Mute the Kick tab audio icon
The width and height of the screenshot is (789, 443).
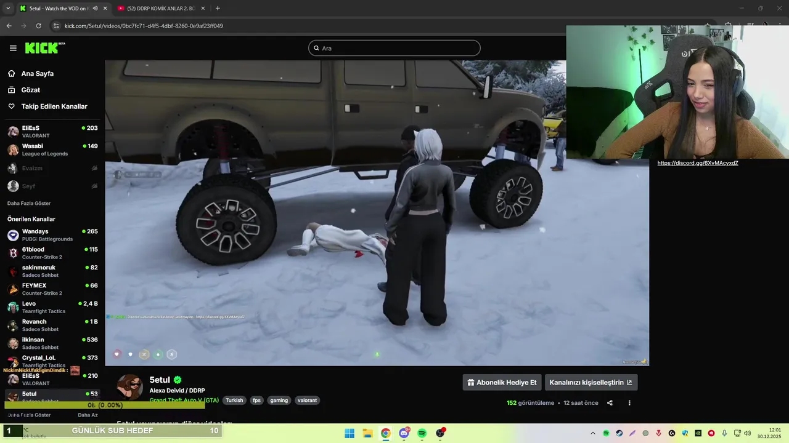95,8
